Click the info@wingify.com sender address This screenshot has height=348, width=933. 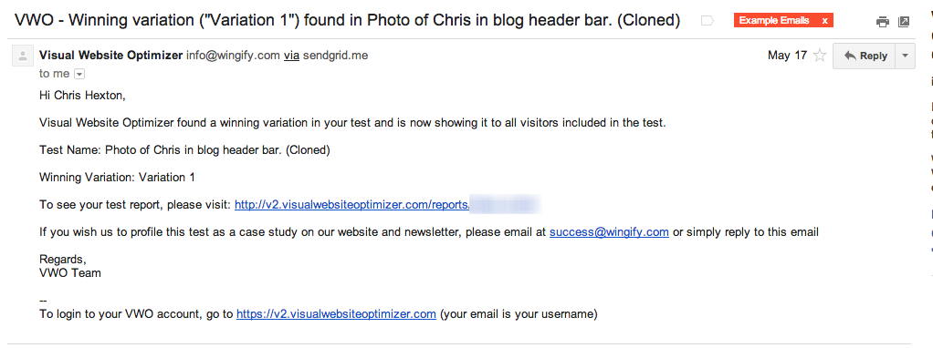(x=233, y=56)
